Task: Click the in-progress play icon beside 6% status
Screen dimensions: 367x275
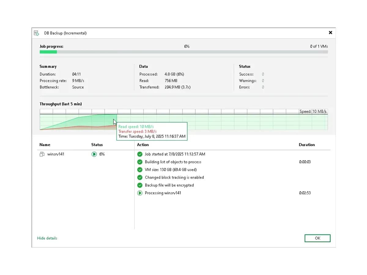Action: (x=94, y=154)
